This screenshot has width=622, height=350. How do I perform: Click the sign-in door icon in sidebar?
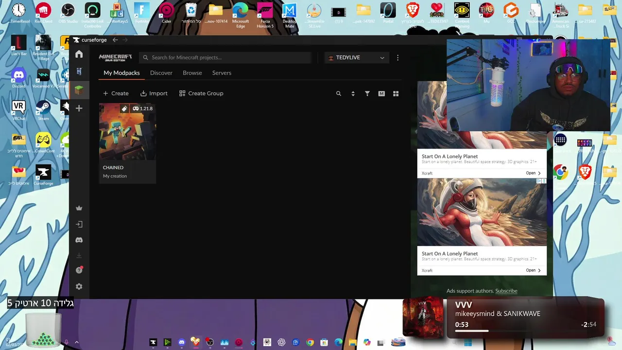79,224
